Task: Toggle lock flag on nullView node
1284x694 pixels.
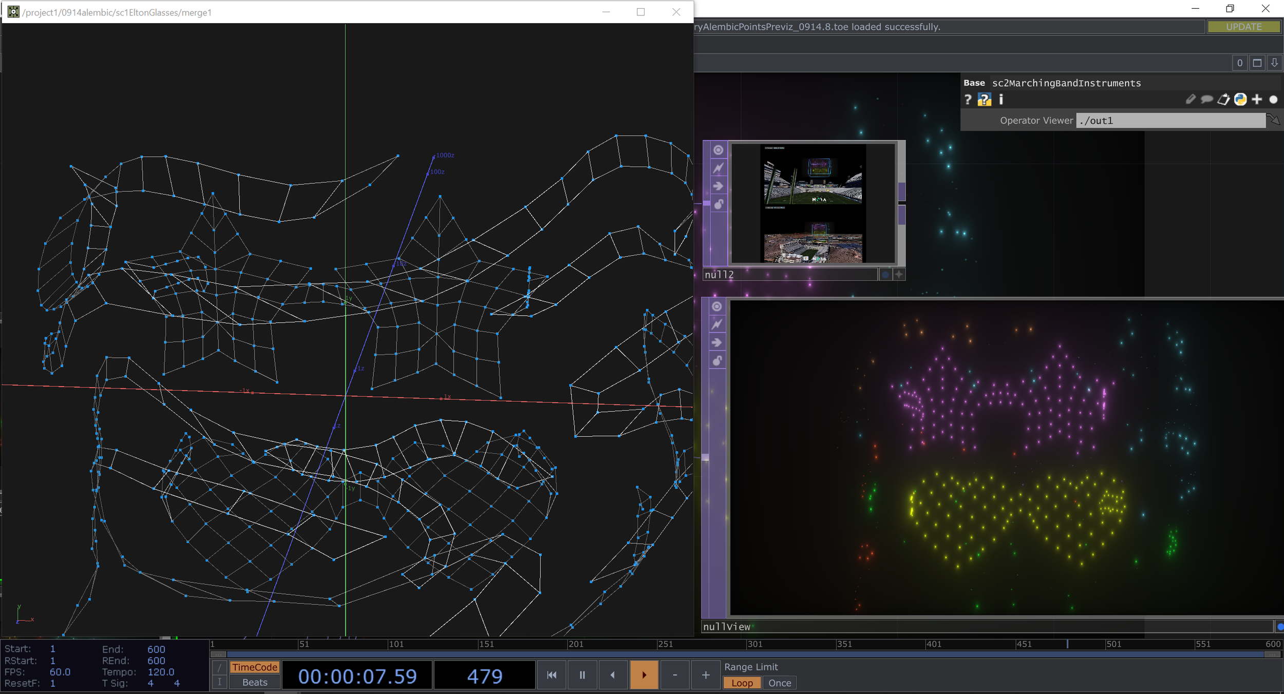Action: [x=717, y=360]
